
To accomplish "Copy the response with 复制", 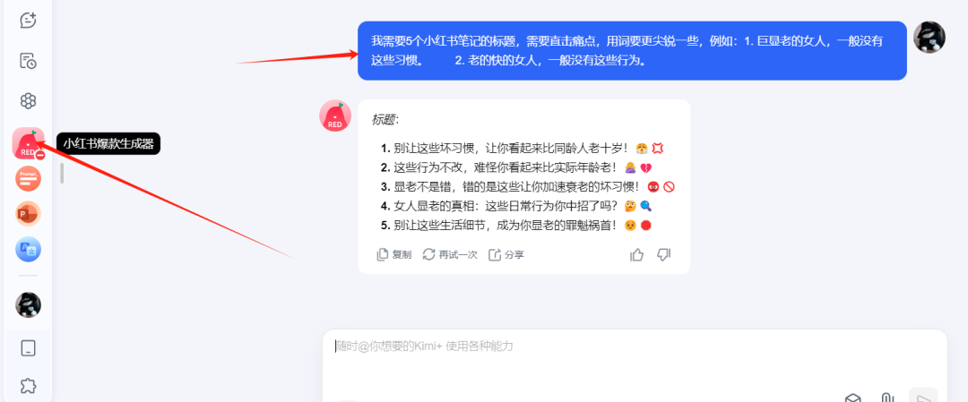I will (393, 254).
